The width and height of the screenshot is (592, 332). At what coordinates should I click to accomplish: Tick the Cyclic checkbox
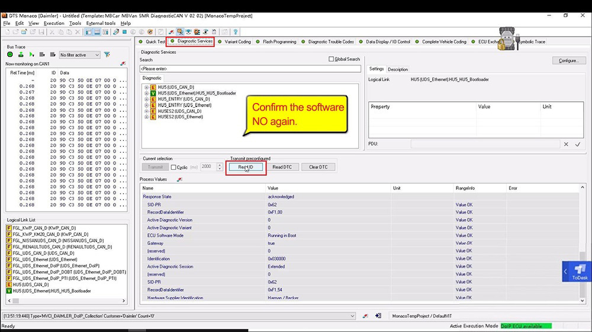[173, 167]
